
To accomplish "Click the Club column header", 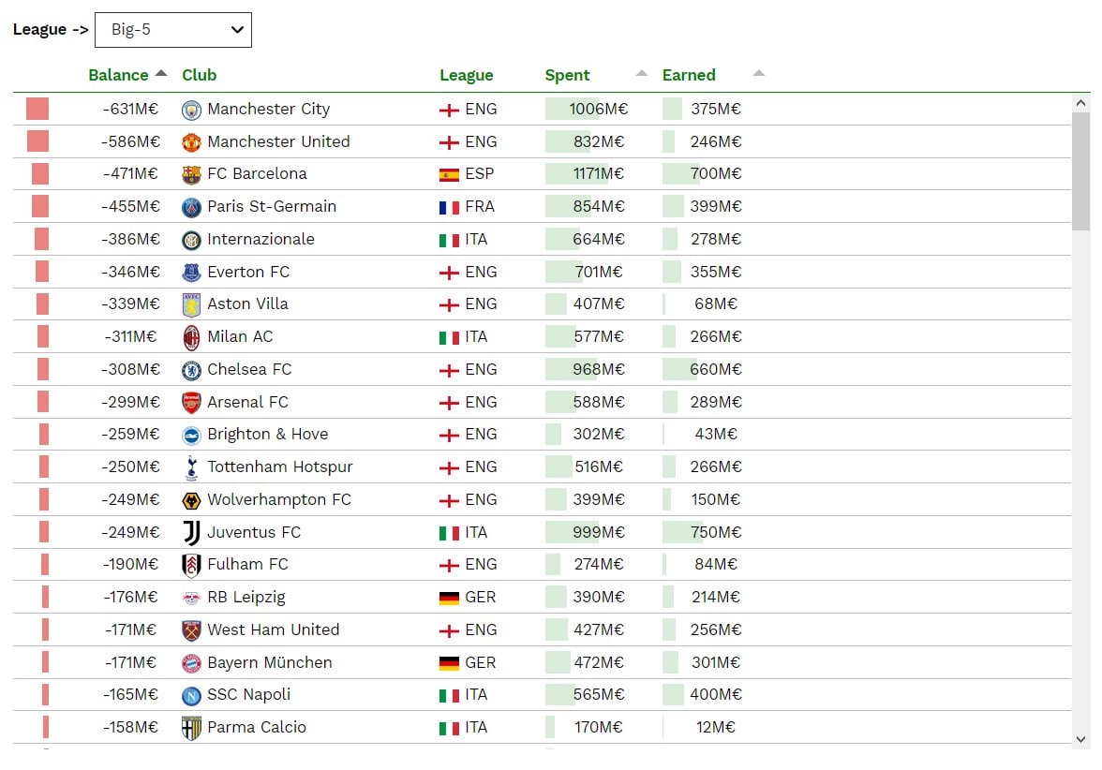I will [x=200, y=75].
